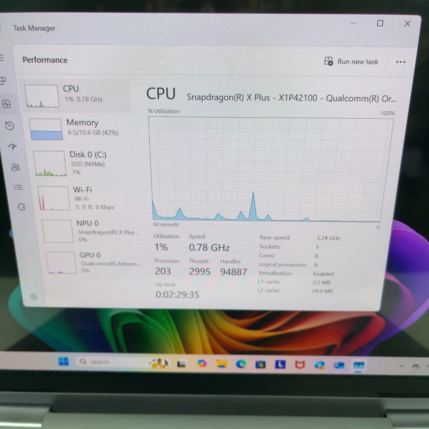Click the Logical processors label
This screenshot has width=429, height=429.
click(283, 265)
